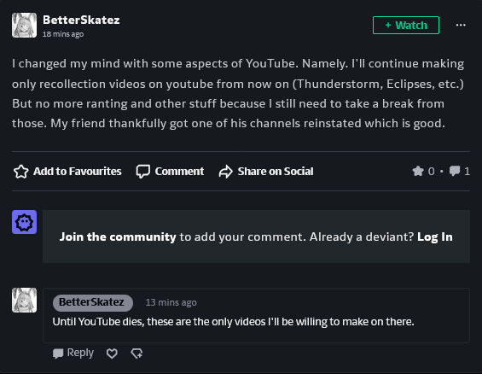Click the purple deviant avatar icon
Image resolution: width=482 pixels, height=374 pixels.
24,222
